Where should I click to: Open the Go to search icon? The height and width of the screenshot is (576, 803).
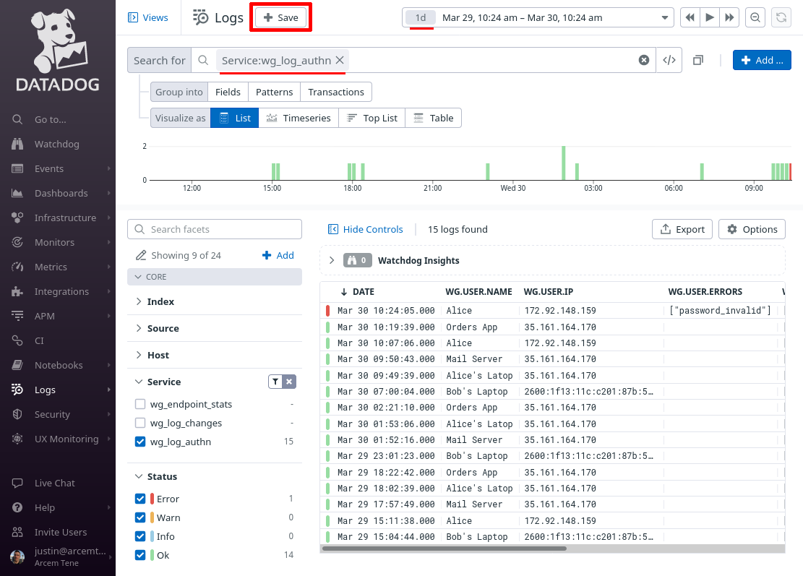[17, 119]
